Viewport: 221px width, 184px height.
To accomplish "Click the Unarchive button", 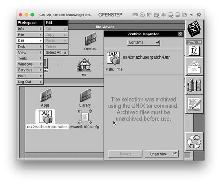I will tap(161, 154).
